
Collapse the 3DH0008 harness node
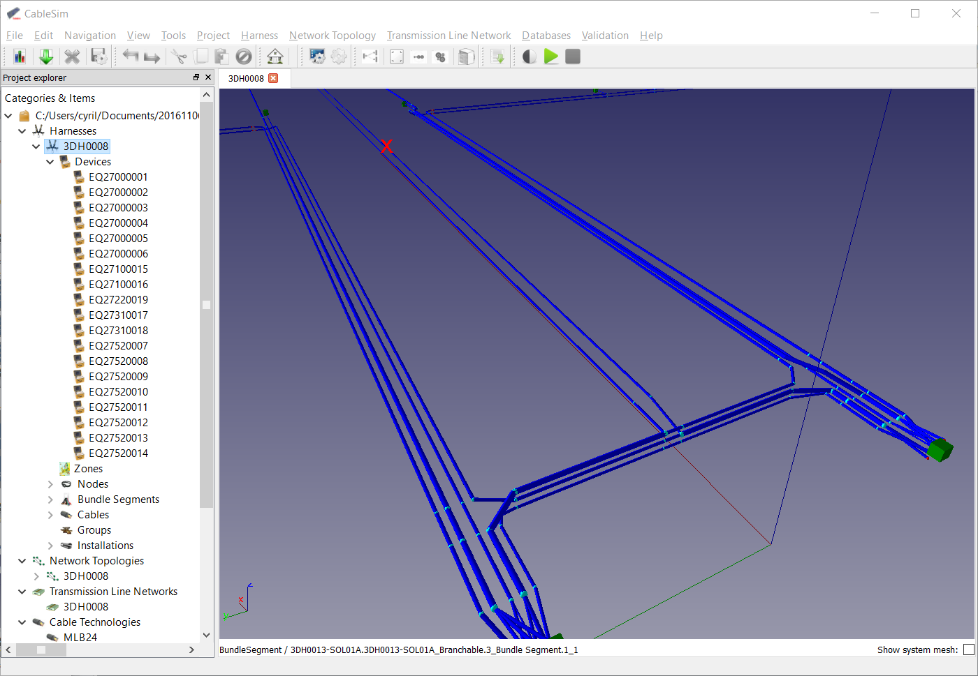[x=36, y=147]
